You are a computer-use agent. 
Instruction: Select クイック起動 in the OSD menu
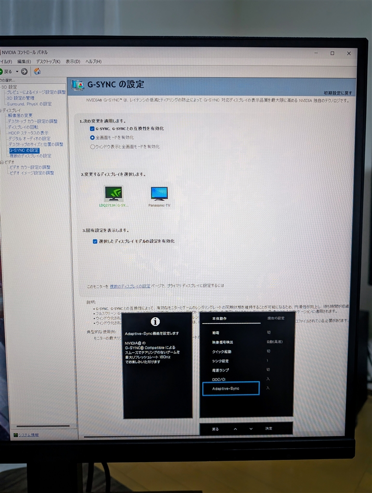pyautogui.click(x=222, y=352)
